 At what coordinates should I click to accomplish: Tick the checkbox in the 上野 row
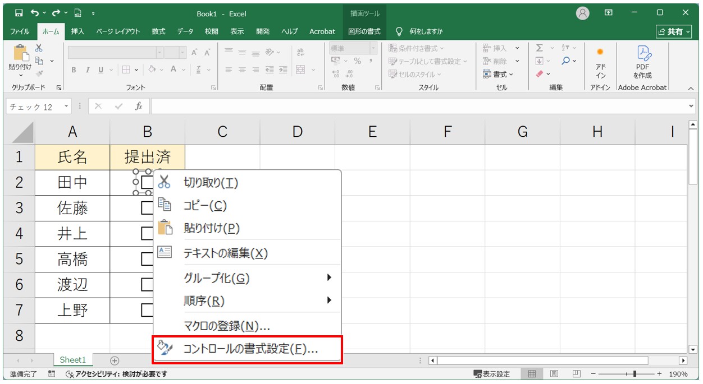click(147, 310)
